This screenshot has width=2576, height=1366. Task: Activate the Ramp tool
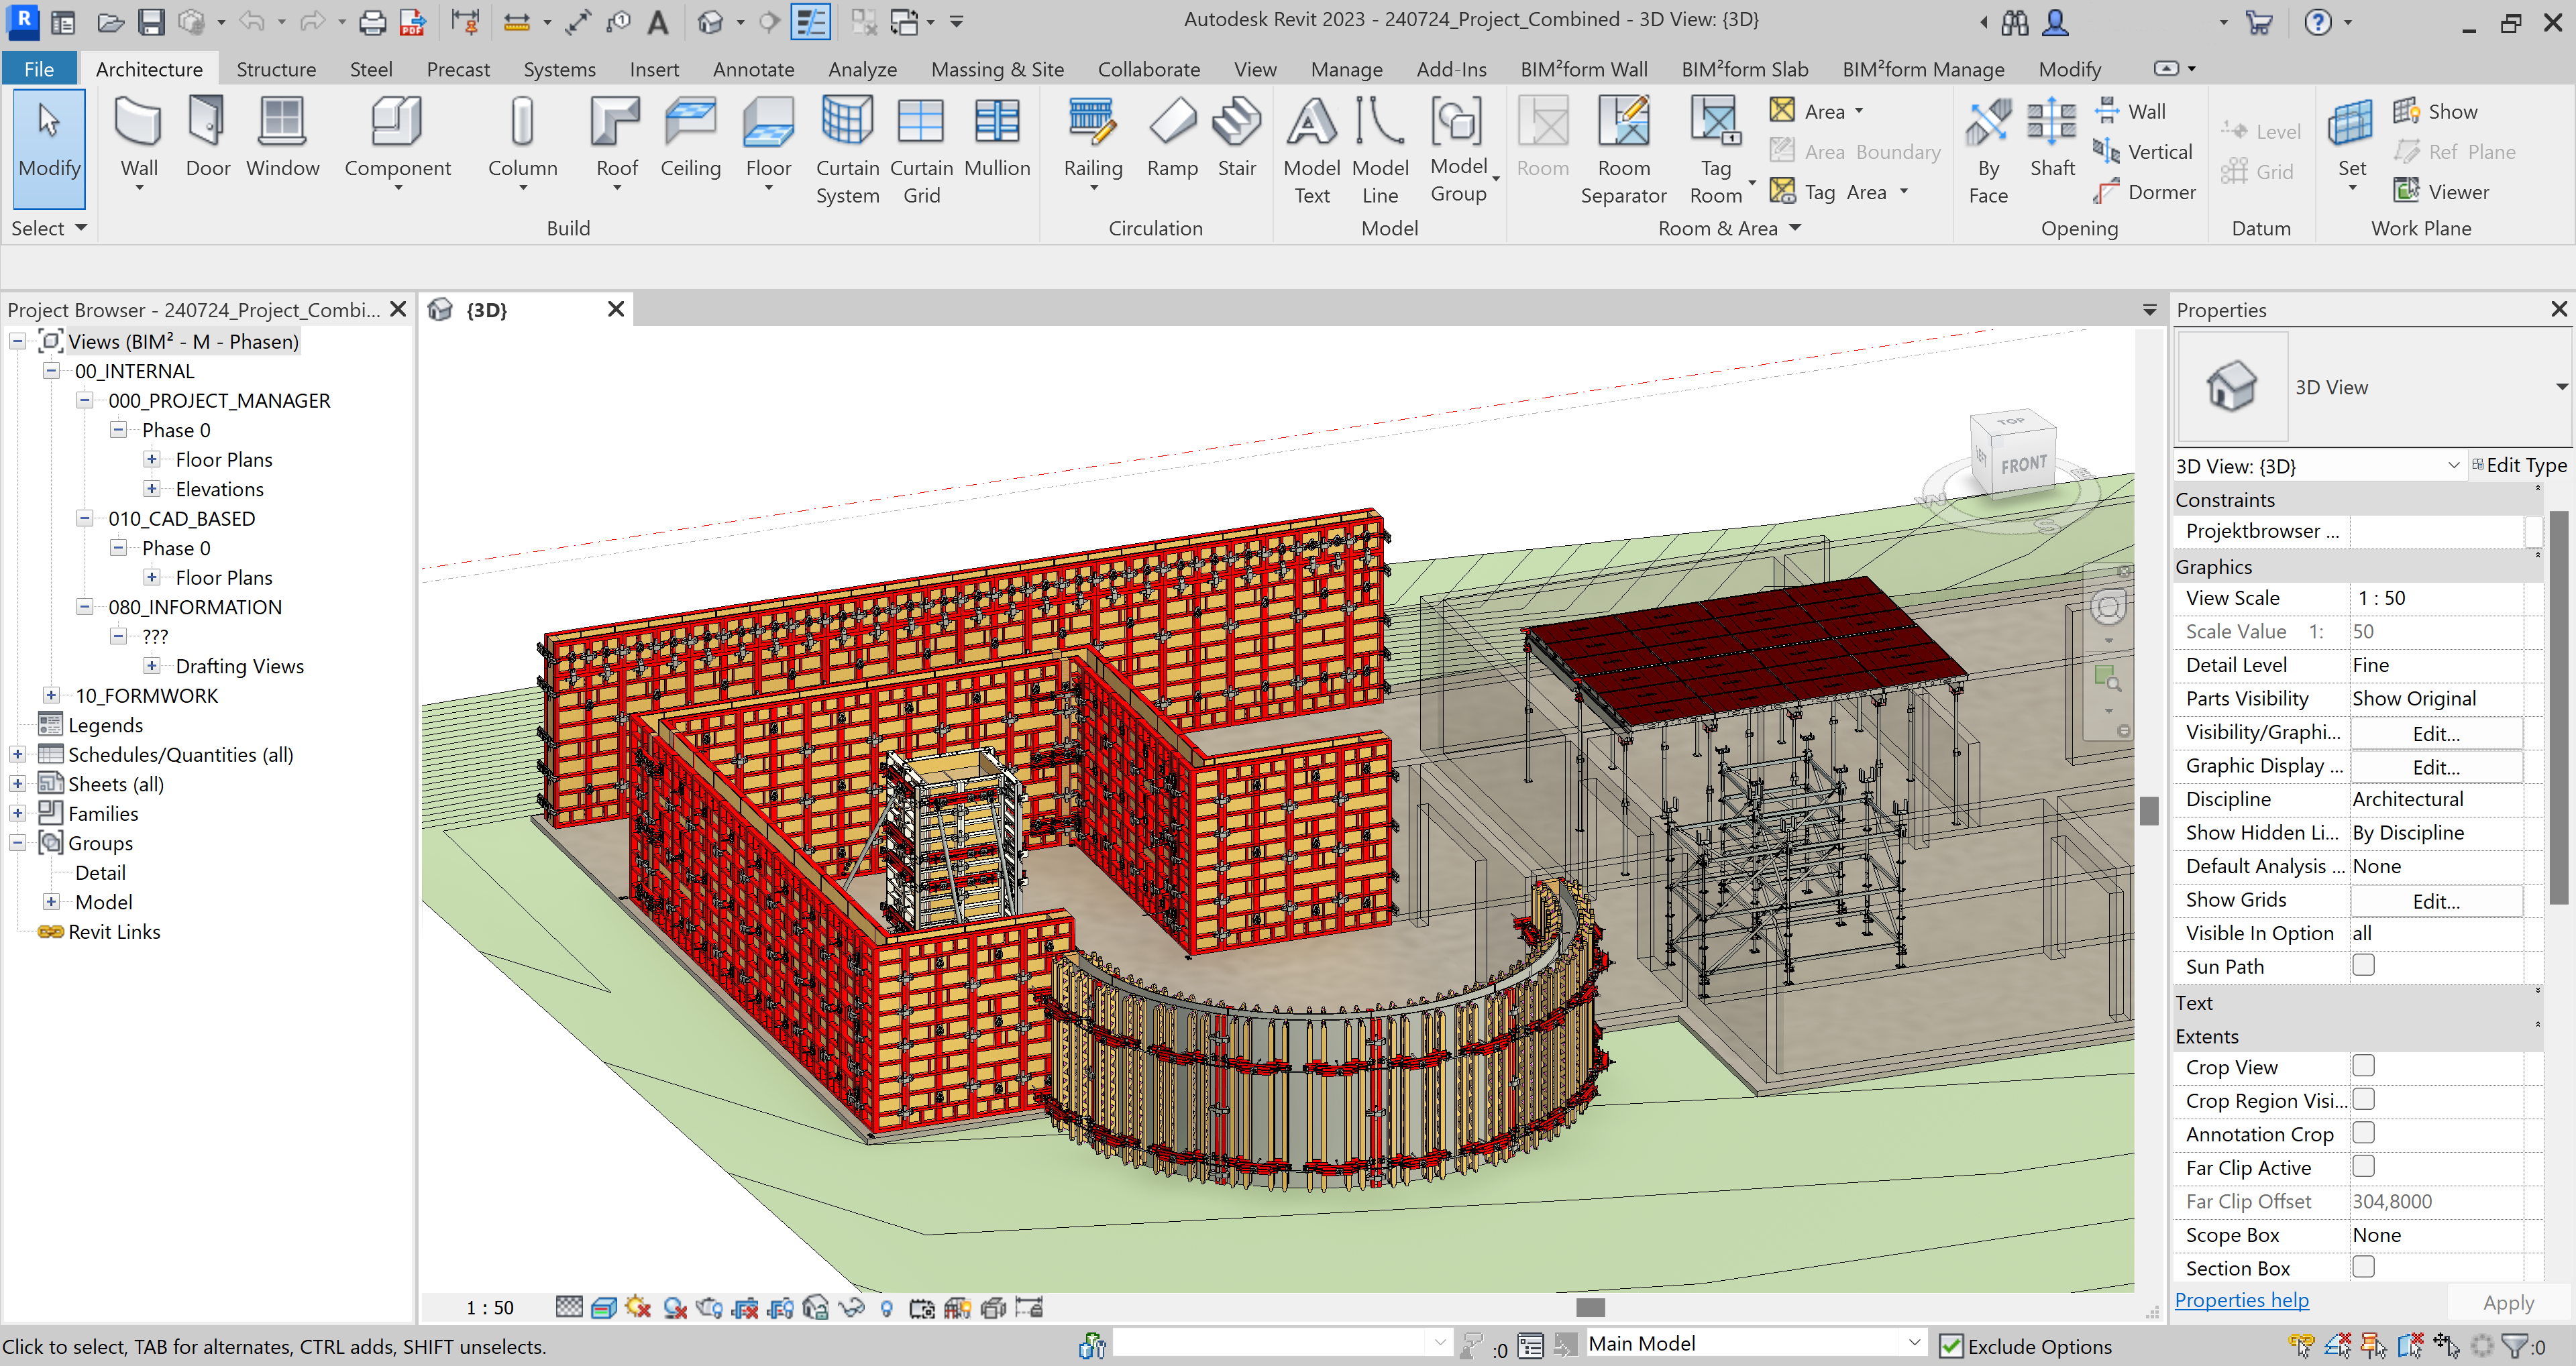pos(1172,140)
